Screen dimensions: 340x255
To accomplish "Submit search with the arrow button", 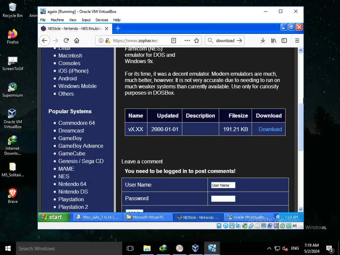I will [x=239, y=41].
